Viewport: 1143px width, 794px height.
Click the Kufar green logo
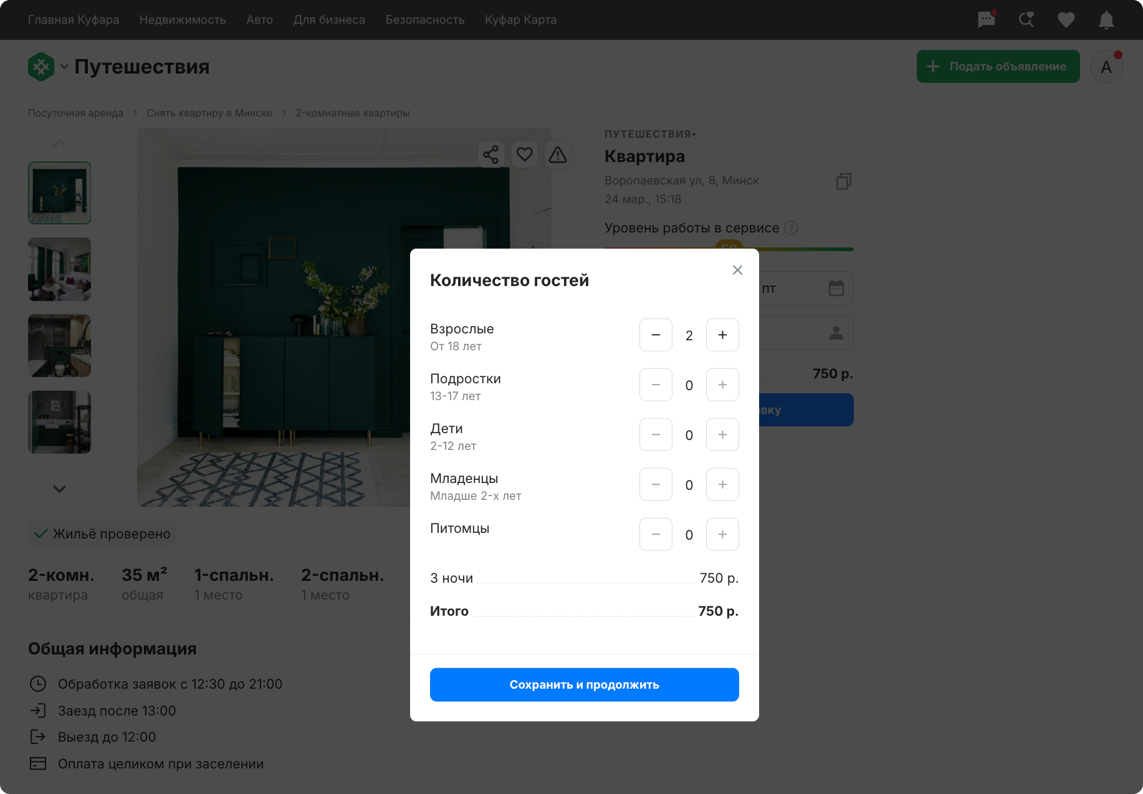(41, 67)
